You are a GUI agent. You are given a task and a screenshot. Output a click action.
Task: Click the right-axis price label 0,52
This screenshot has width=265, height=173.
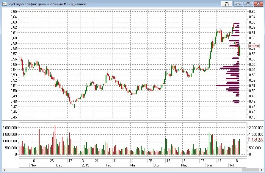pos(252,80)
